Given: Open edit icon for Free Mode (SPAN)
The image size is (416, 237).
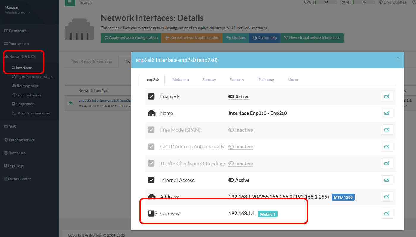Looking at the screenshot, I should [387, 130].
